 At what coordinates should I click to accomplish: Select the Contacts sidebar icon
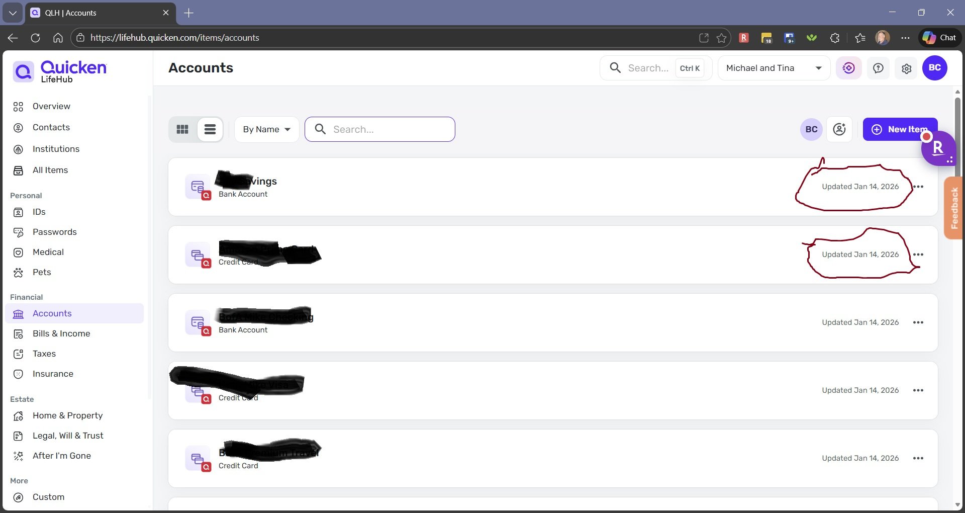(x=18, y=127)
